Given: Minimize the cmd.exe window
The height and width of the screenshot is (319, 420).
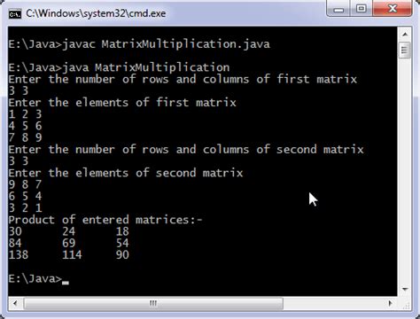Looking at the screenshot, I should click(x=338, y=9).
